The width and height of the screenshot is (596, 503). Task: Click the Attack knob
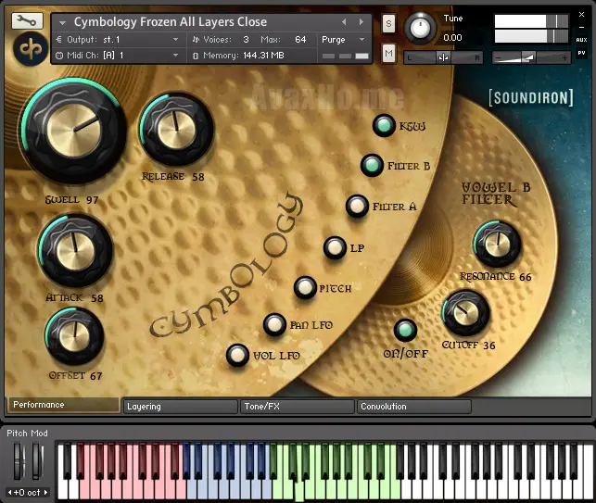[x=75, y=251]
